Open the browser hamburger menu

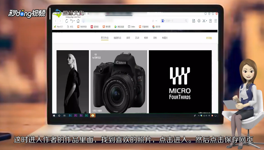(216, 21)
